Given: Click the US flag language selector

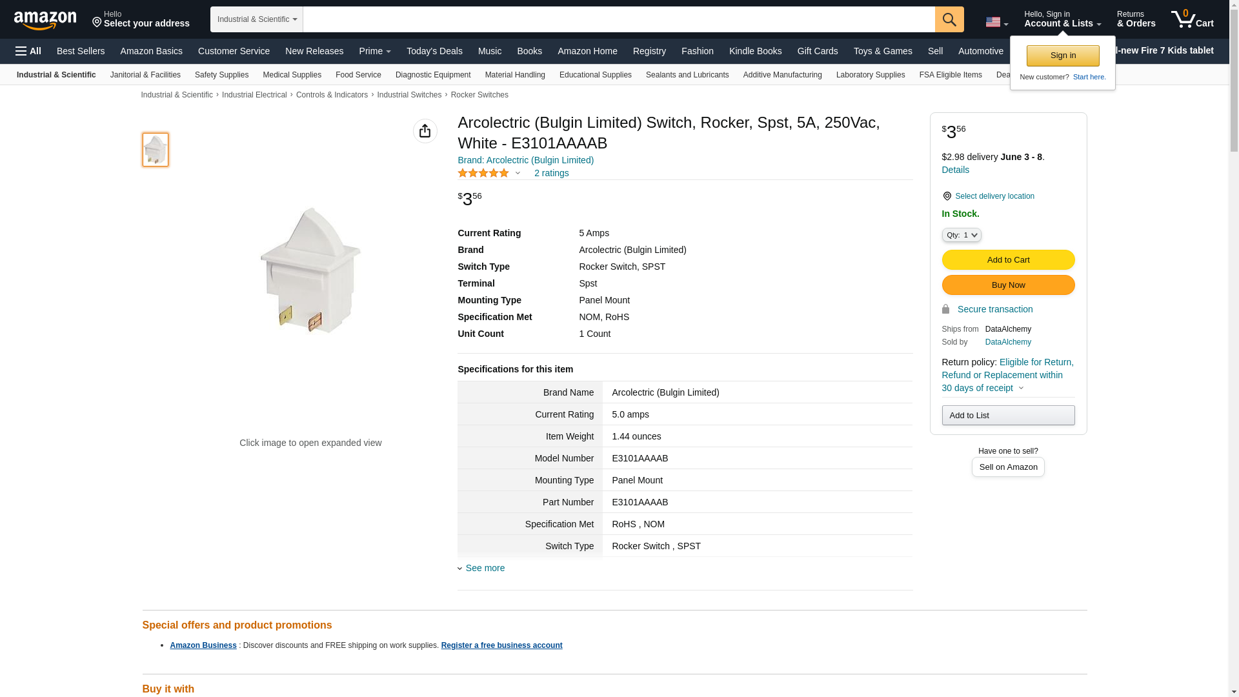Looking at the screenshot, I should (x=996, y=22).
